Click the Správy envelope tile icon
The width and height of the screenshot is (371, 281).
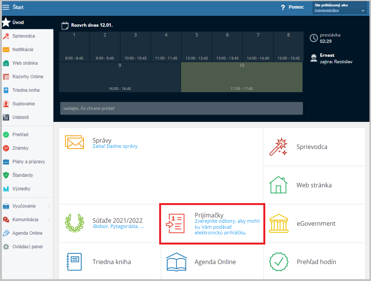75,143
